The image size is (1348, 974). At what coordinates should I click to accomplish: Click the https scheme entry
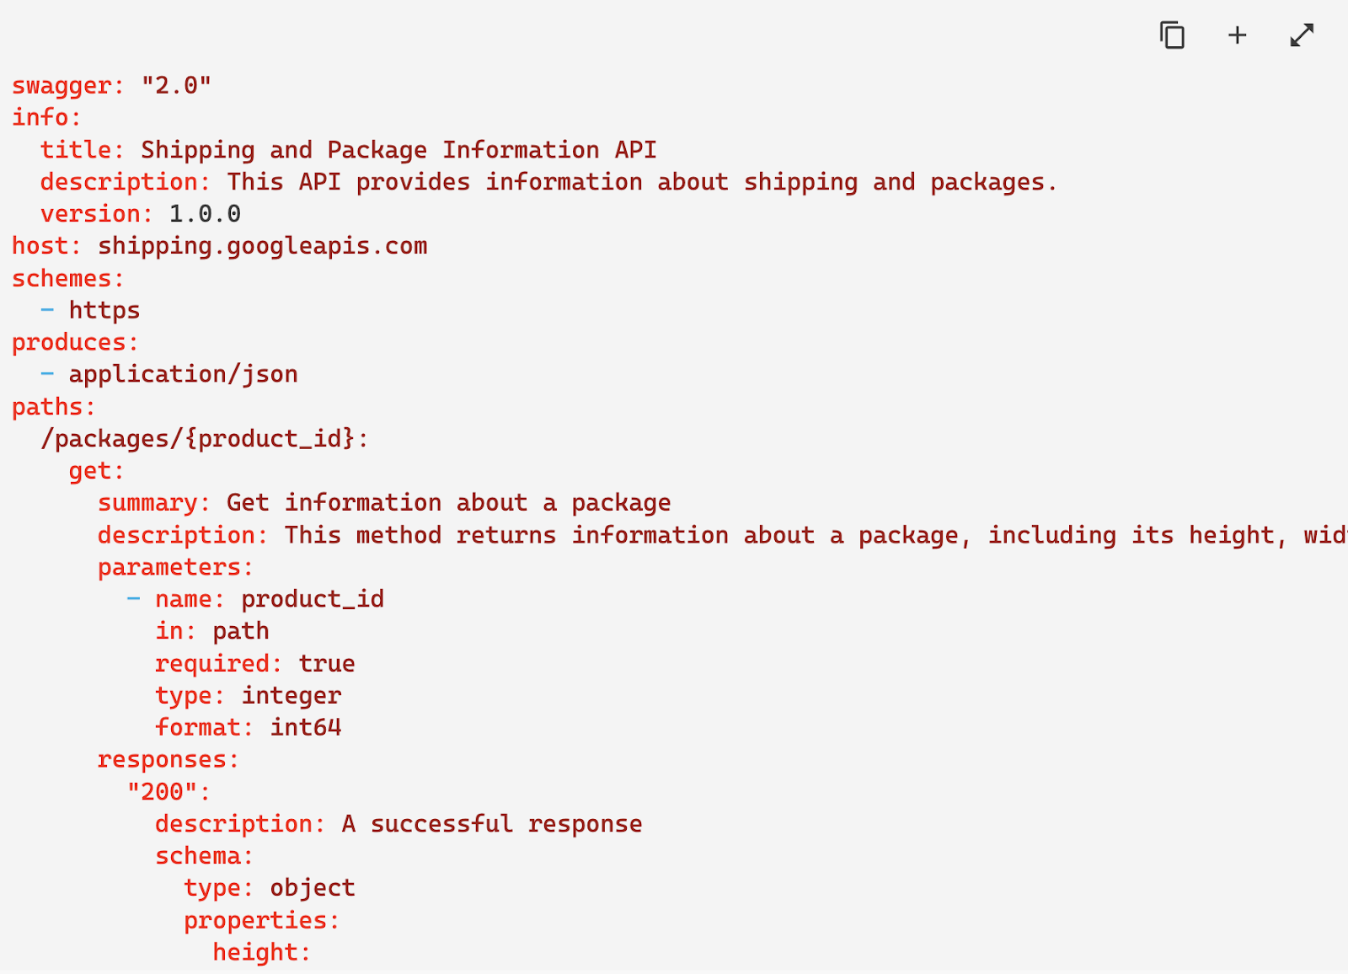[x=104, y=310]
